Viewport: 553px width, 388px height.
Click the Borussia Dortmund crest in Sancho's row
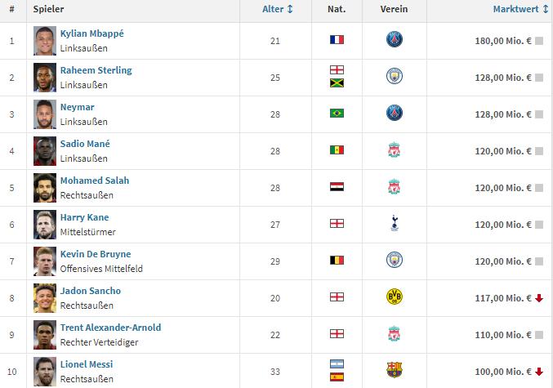pos(395,297)
